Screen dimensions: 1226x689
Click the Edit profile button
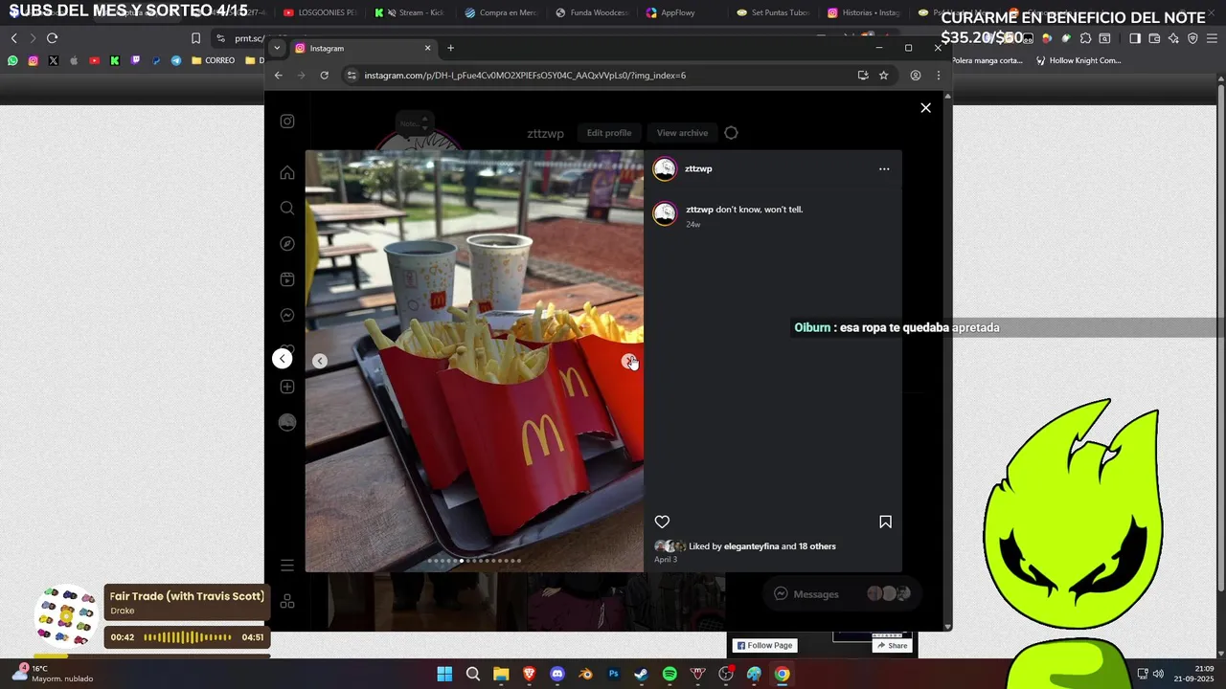pyautogui.click(x=609, y=133)
